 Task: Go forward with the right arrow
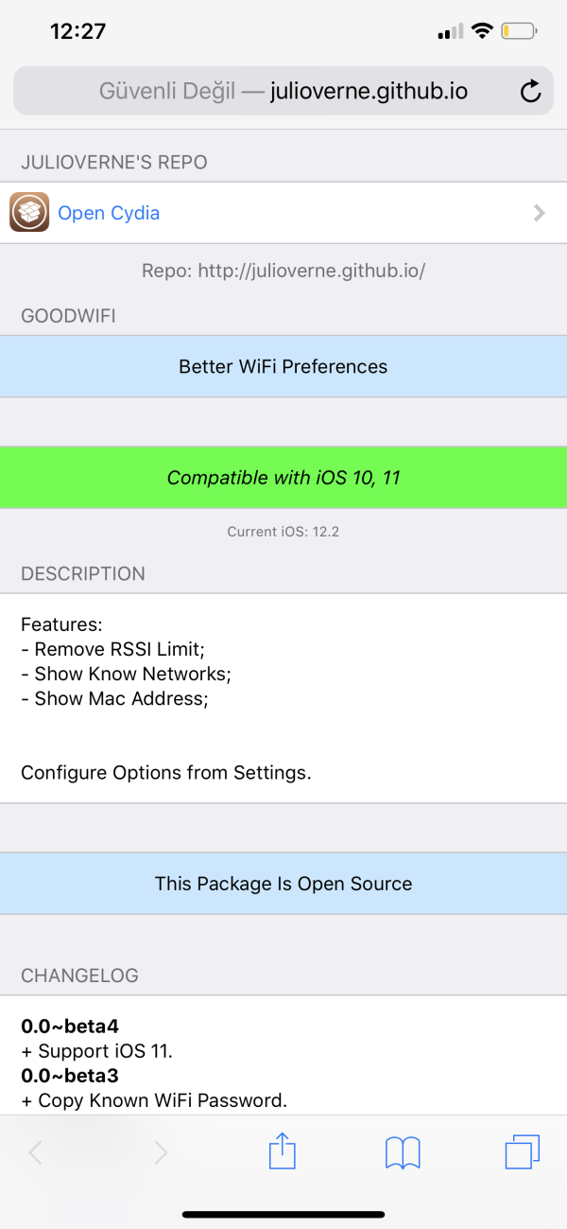161,1152
